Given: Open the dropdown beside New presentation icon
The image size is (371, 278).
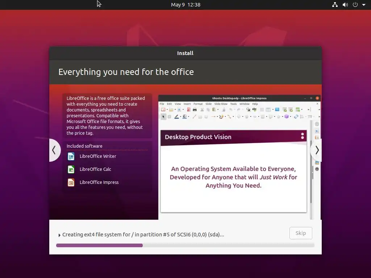Looking at the screenshot, I should click(167, 109).
